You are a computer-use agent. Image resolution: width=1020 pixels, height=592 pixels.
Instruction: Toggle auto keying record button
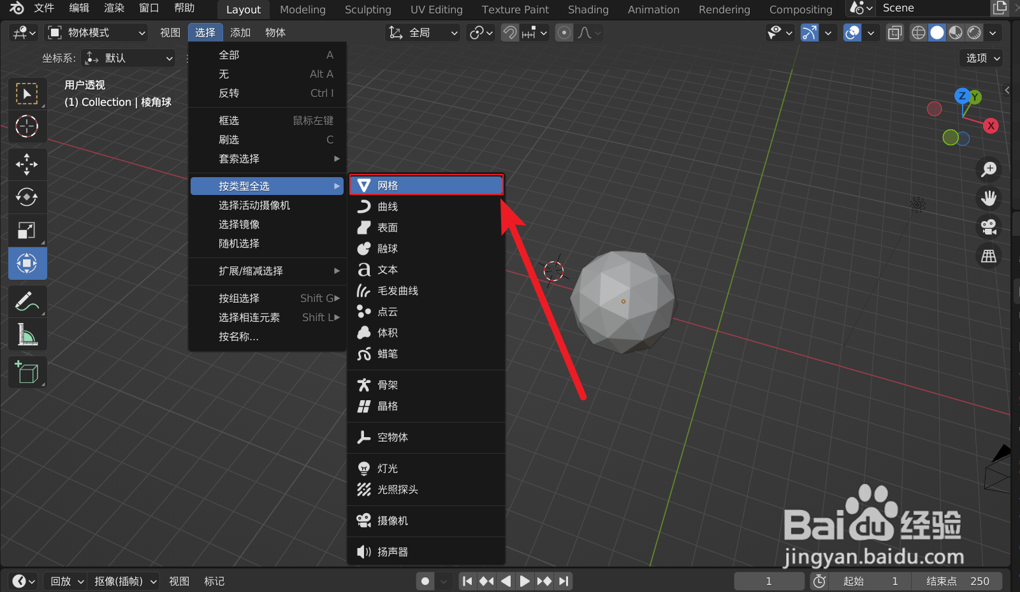pos(425,581)
